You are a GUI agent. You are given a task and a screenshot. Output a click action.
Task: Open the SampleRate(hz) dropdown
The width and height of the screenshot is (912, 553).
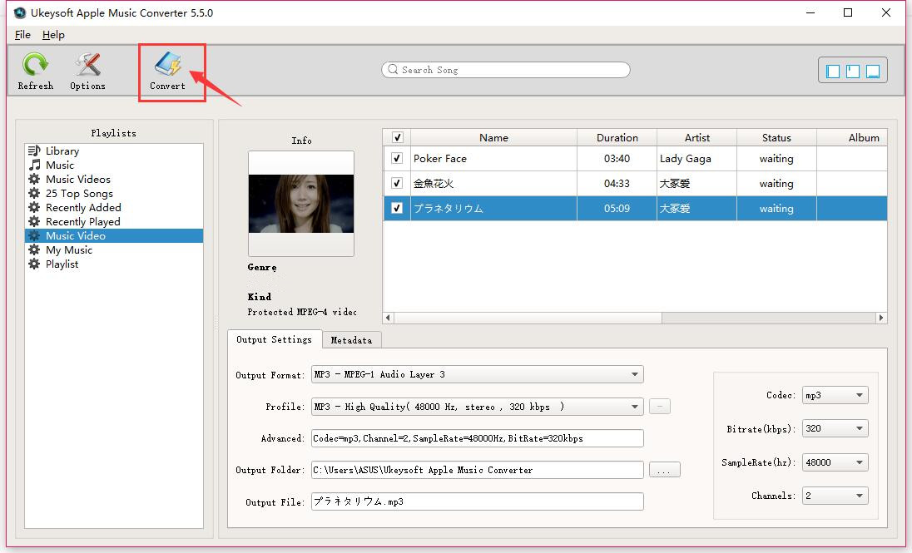click(835, 462)
